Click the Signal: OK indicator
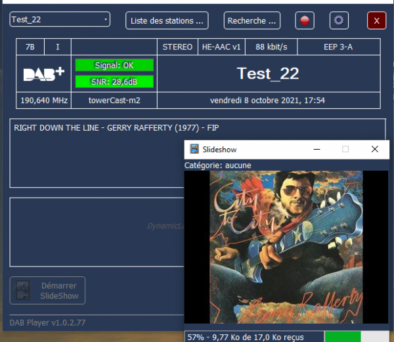The width and height of the screenshot is (394, 342). point(114,65)
